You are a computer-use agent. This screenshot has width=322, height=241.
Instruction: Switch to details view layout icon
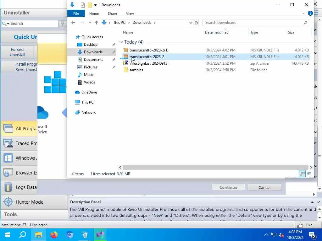tap(302, 174)
